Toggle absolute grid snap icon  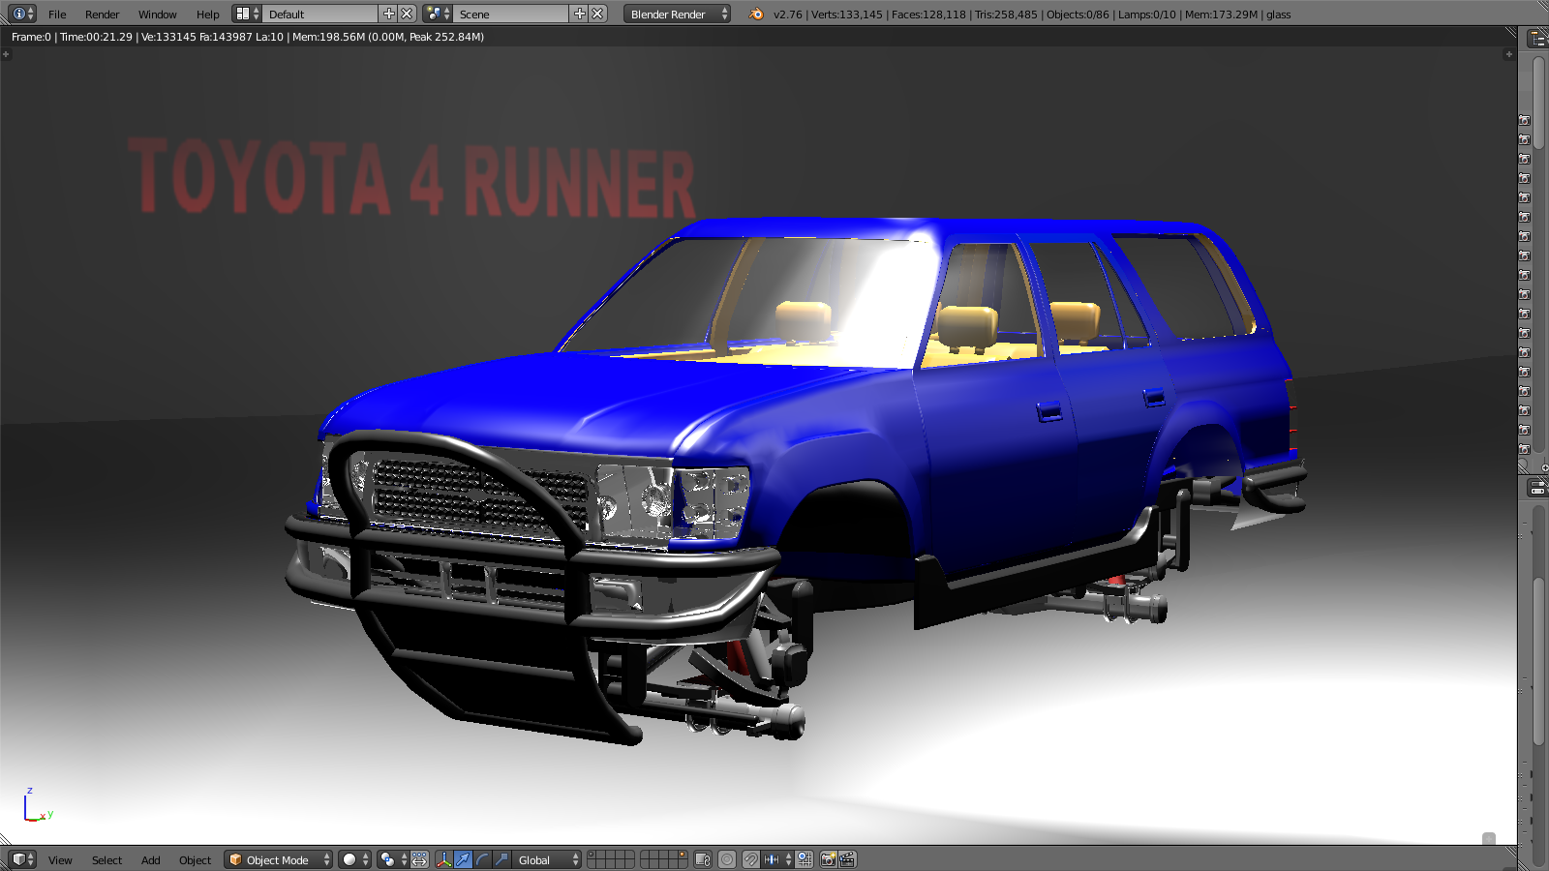pyautogui.click(x=805, y=859)
